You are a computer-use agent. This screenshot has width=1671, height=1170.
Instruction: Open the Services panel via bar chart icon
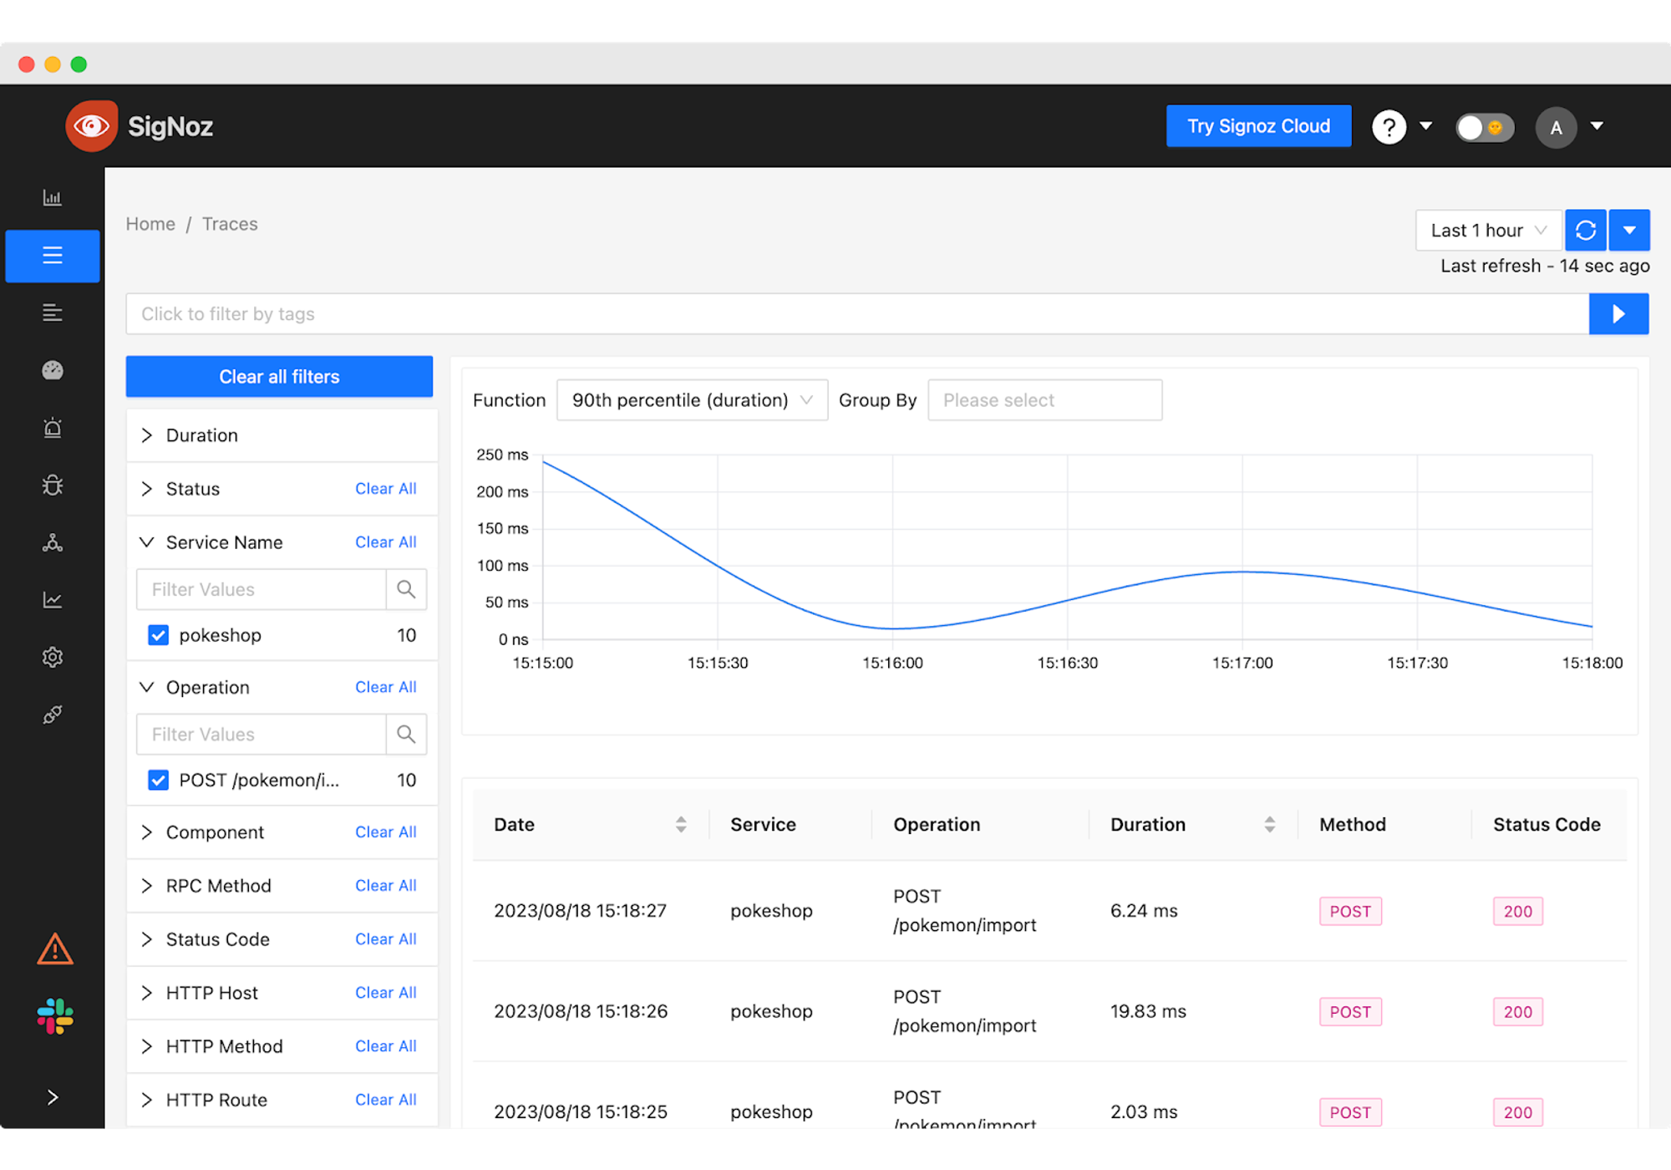coord(53,197)
